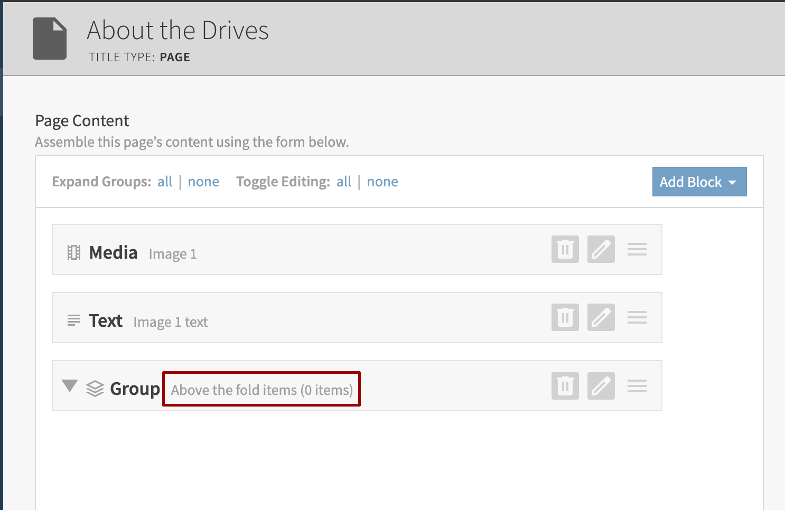Delete the Media block
The image size is (785, 510).
pyautogui.click(x=565, y=249)
